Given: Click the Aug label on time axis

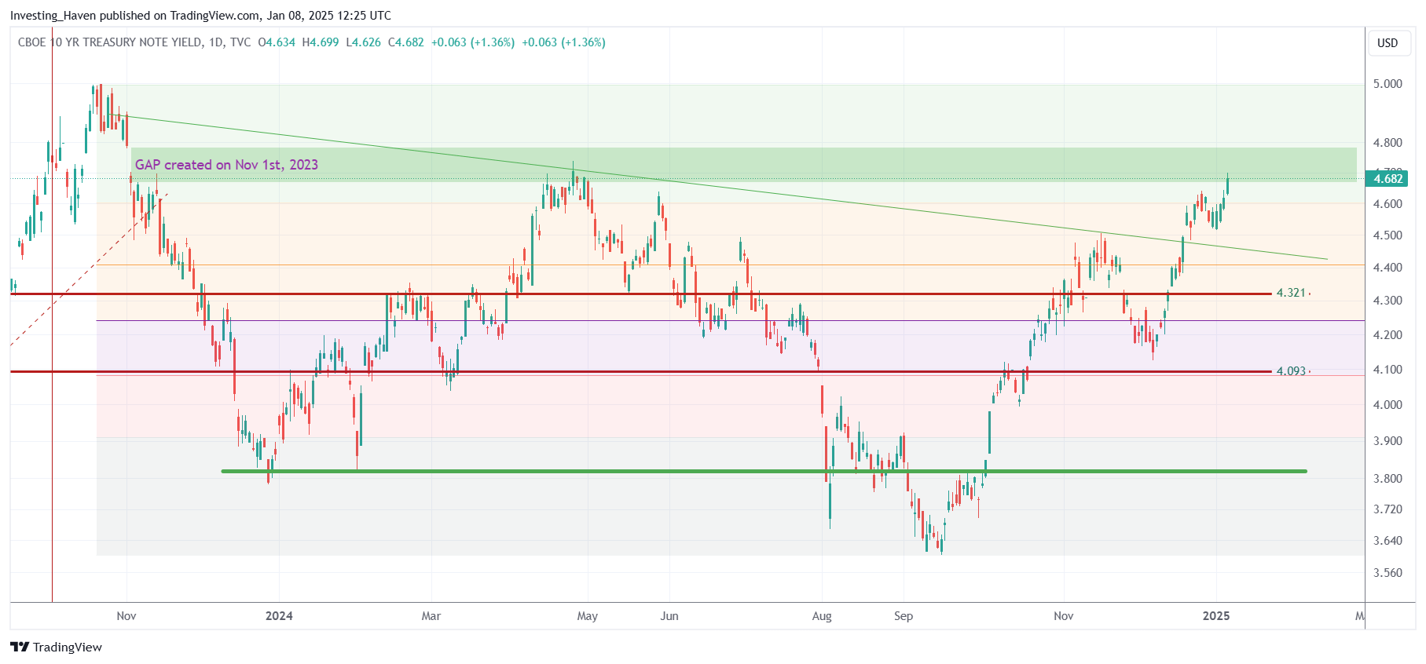Looking at the screenshot, I should (822, 616).
